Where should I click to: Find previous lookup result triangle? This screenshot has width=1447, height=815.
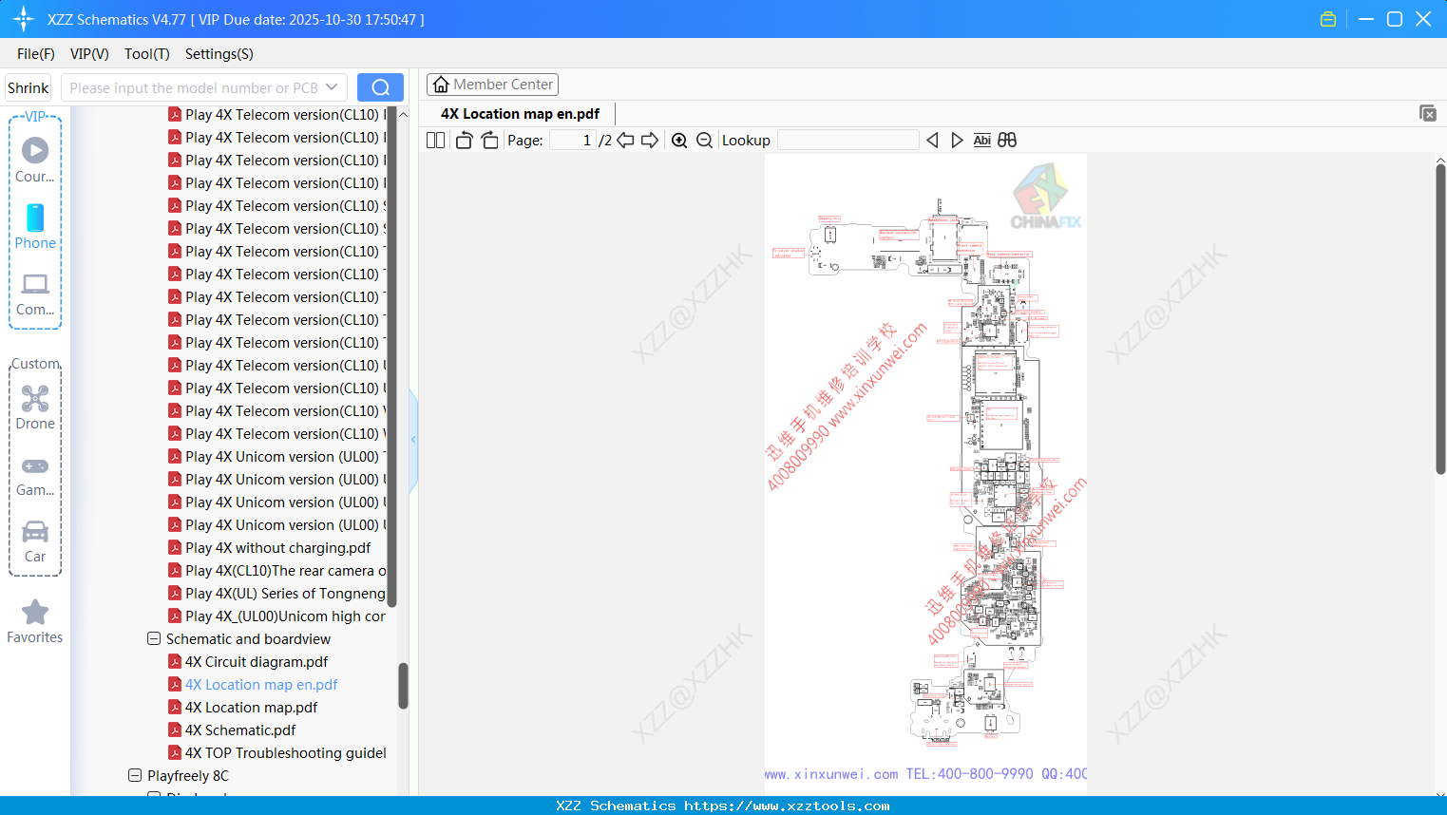click(x=932, y=140)
